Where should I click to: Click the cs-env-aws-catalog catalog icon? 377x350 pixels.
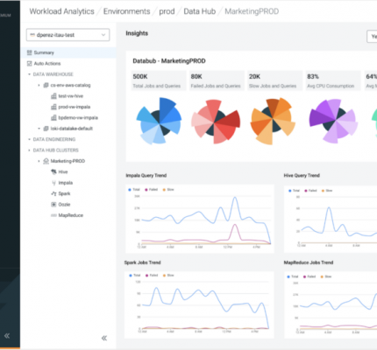pos(46,85)
